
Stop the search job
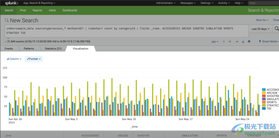(230, 41)
